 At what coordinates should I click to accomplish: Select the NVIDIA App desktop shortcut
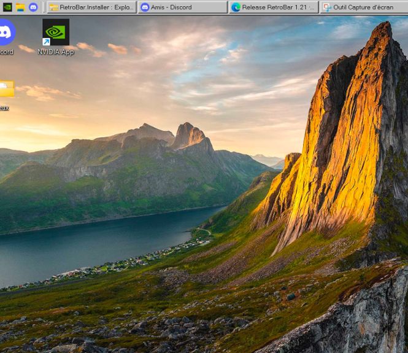pos(56,37)
